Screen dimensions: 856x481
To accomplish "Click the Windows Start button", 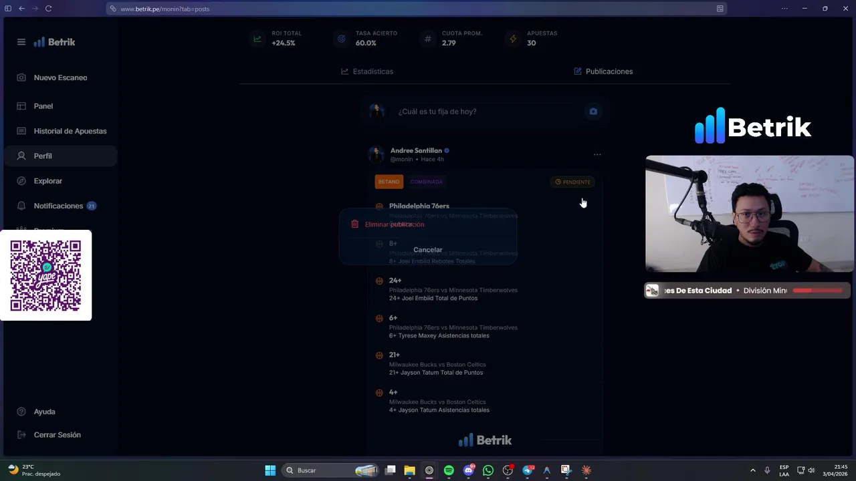I will (270, 470).
